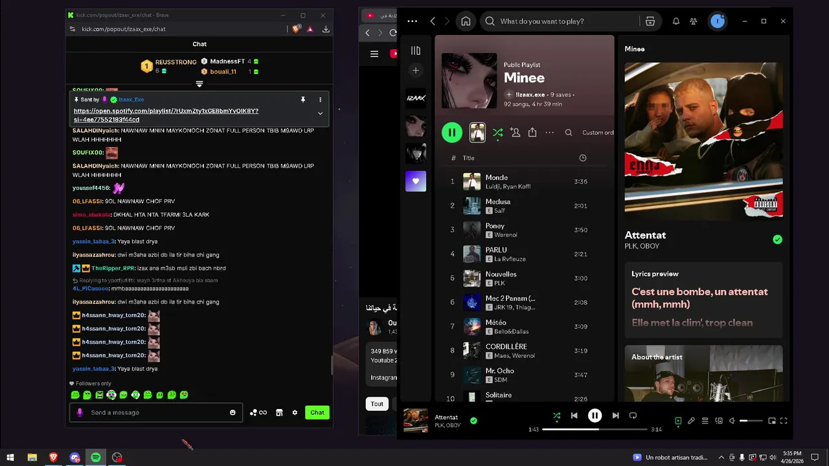Go back with Spotify's left arrow
Screen dimensions: 829x466
tap(433, 21)
